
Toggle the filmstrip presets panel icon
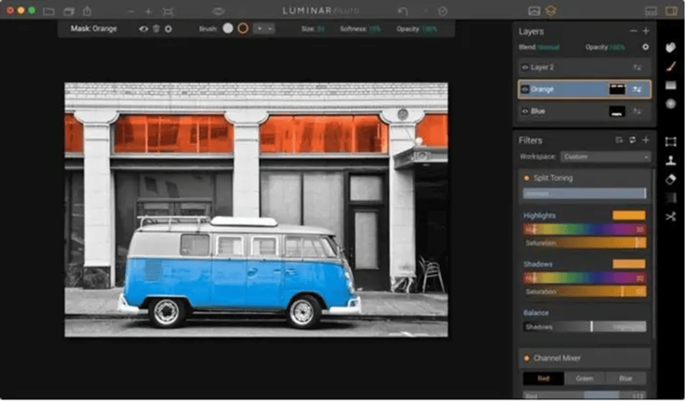[651, 11]
